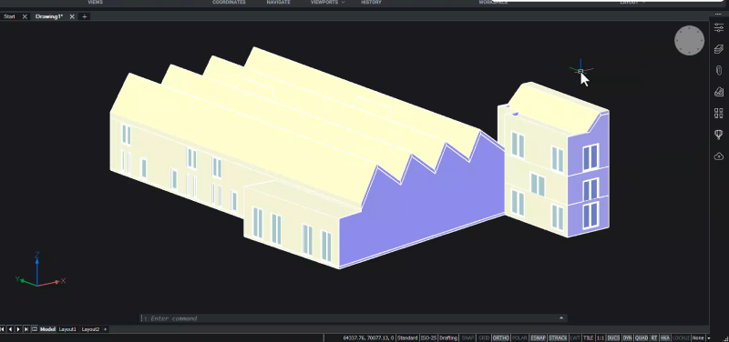Add a new layout with plus button

(105, 329)
